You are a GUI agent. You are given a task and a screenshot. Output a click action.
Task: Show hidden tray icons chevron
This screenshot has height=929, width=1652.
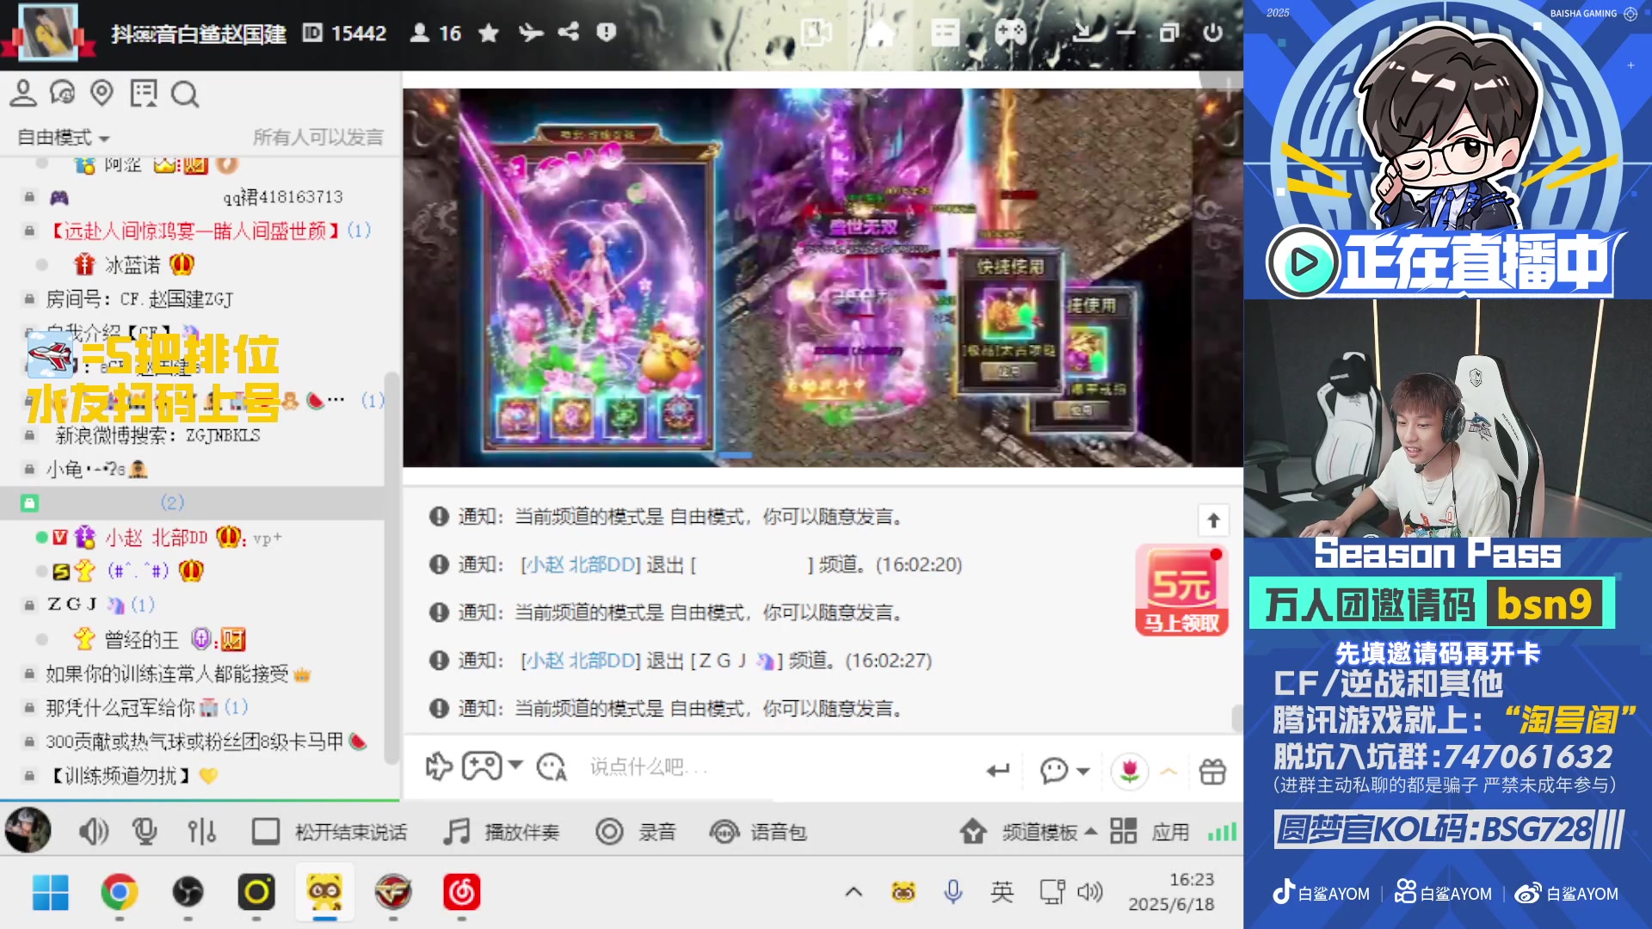point(854,892)
